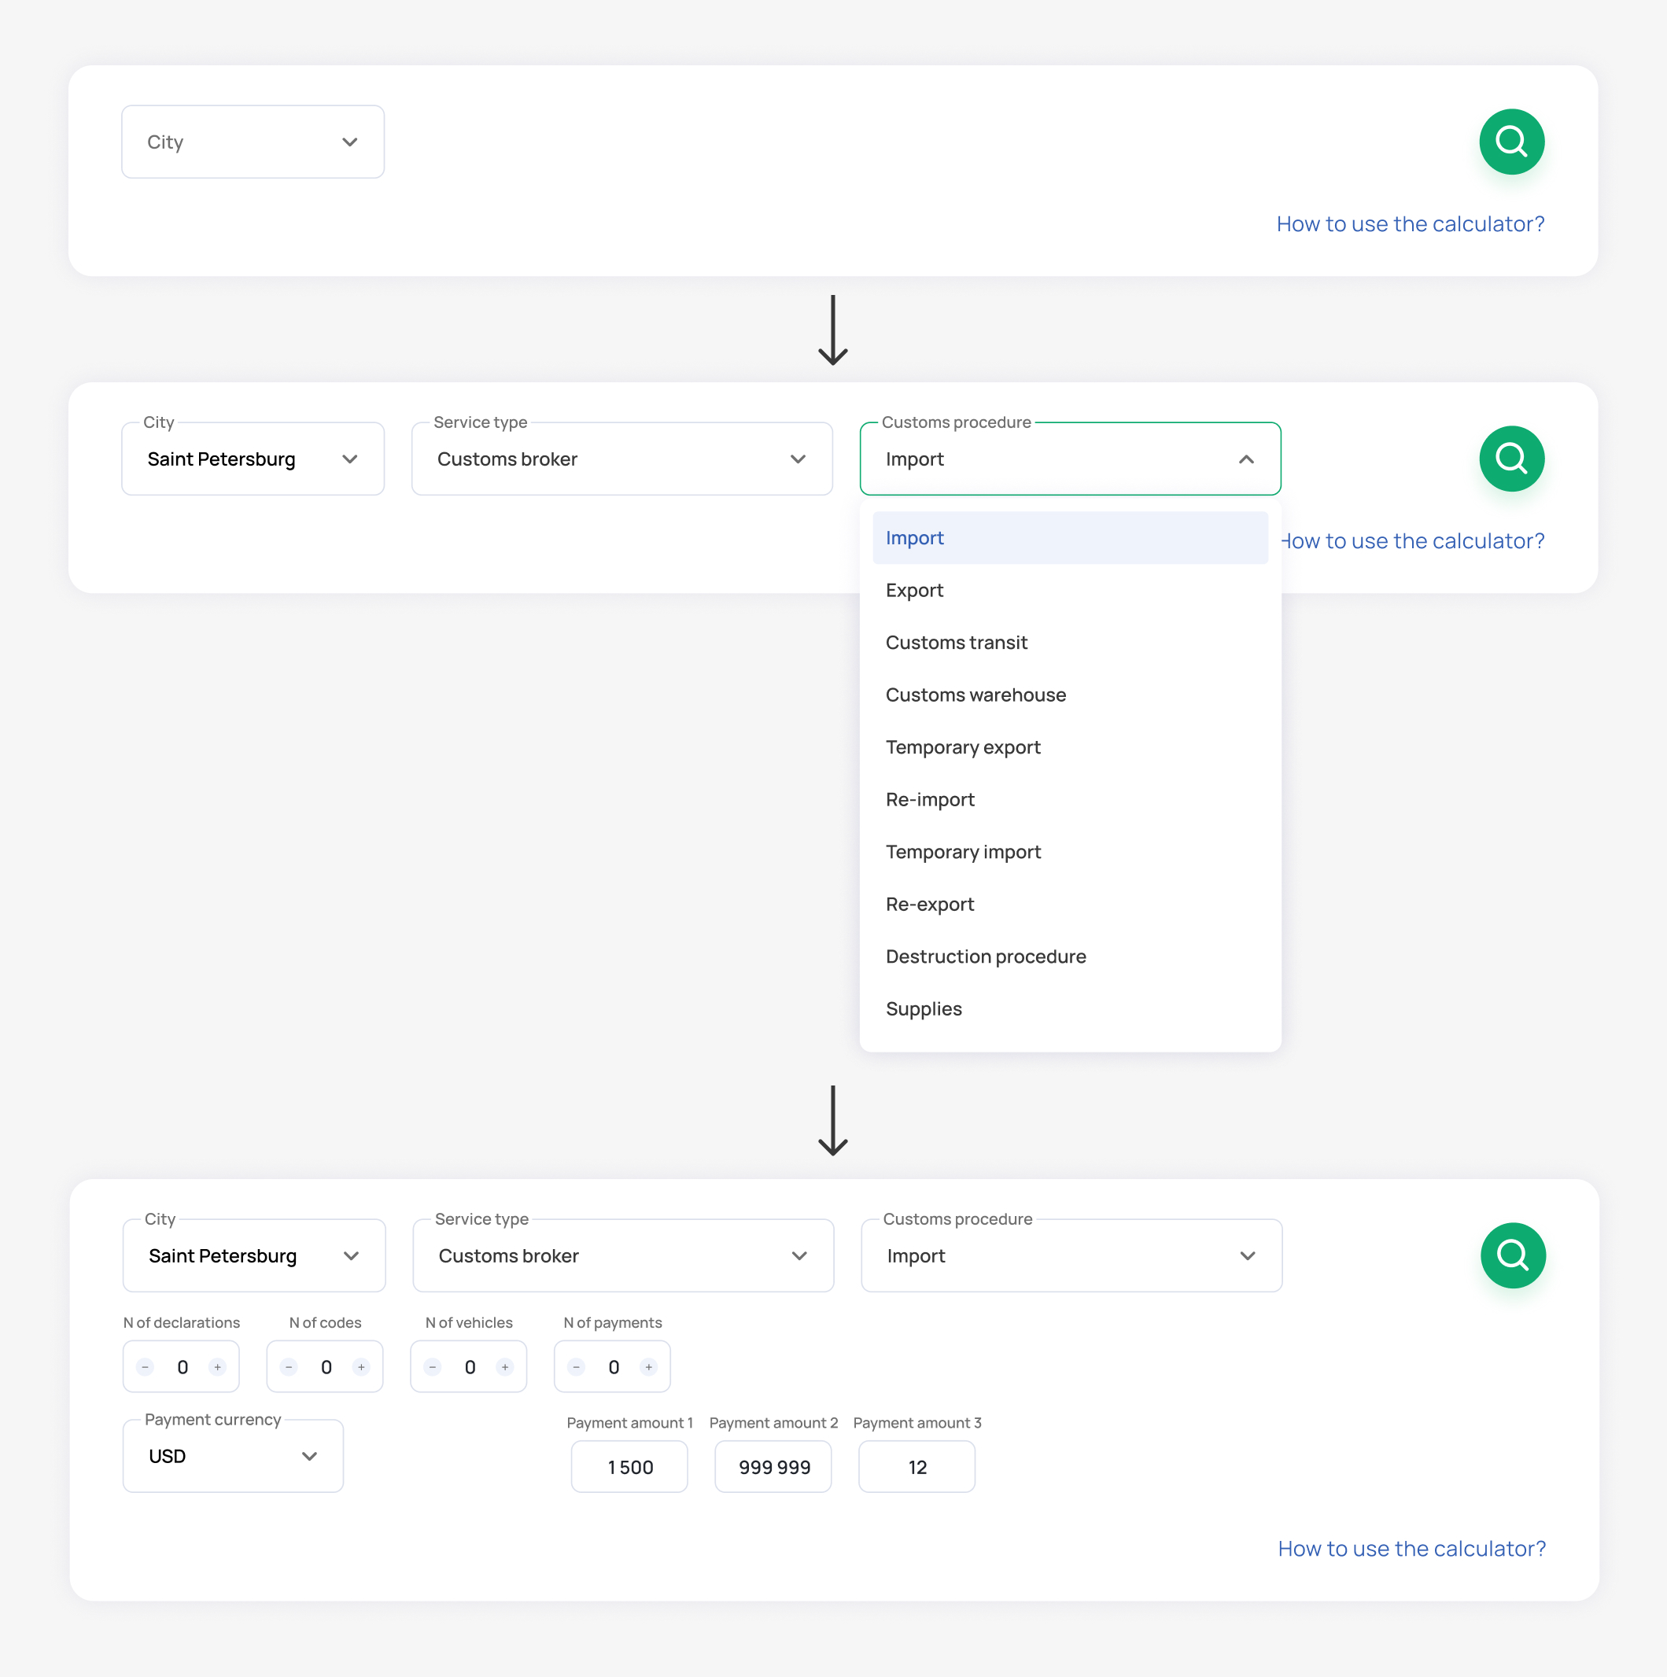This screenshot has width=1667, height=1677.
Task: Click the Payment amount 1 field
Action: click(x=629, y=1467)
